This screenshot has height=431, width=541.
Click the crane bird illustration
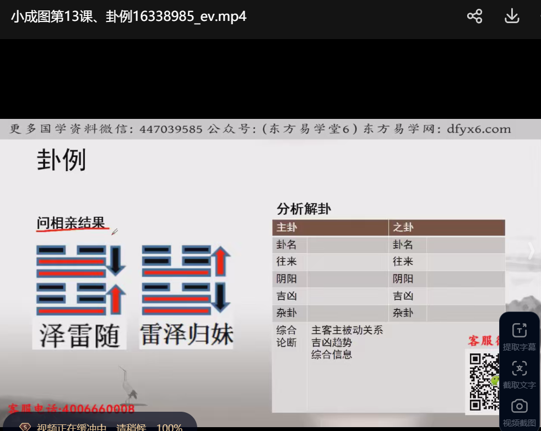pyautogui.click(x=129, y=386)
